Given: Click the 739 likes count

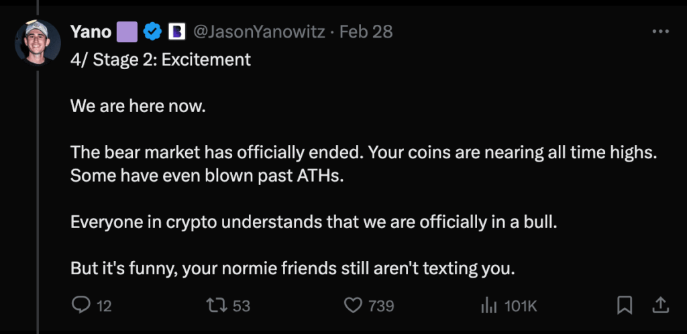Looking at the screenshot, I should (x=381, y=307).
